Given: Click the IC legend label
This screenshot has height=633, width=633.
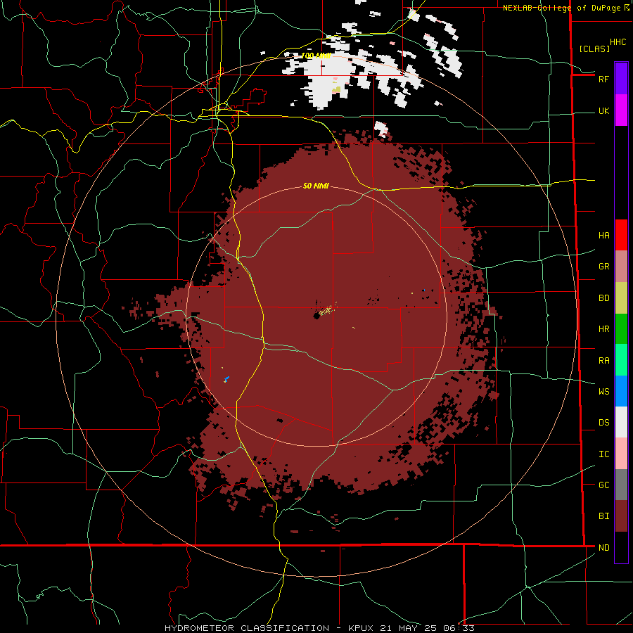Looking at the screenshot, I should (x=603, y=454).
